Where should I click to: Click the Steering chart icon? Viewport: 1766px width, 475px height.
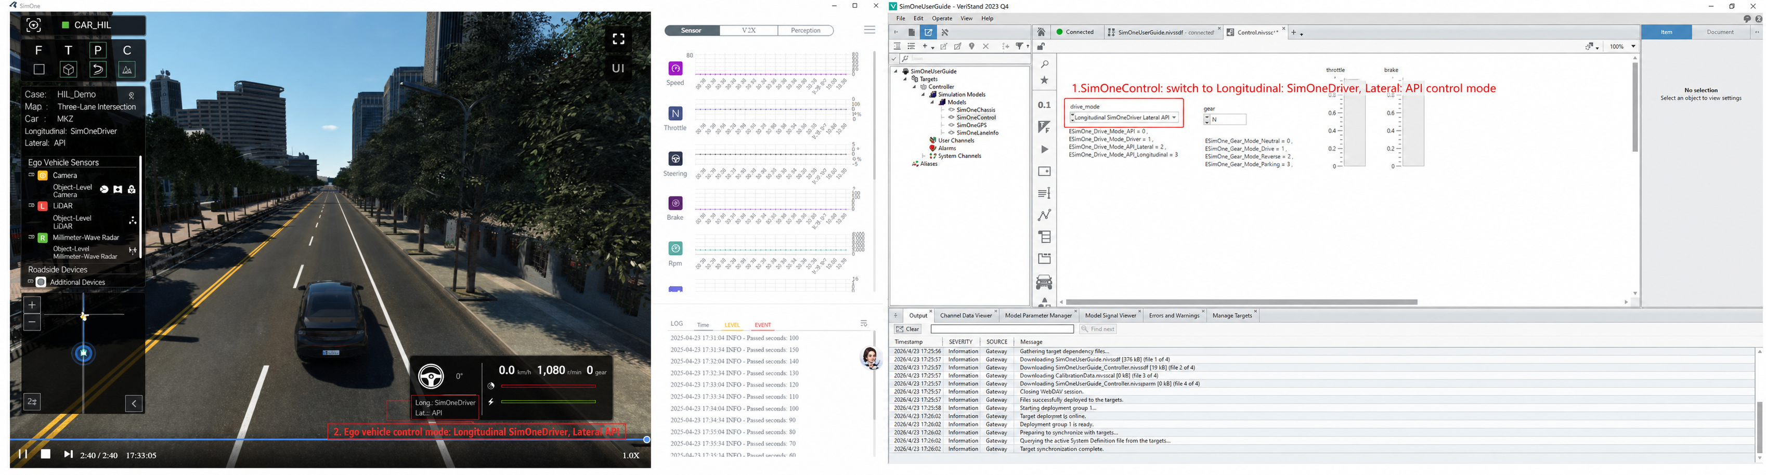[676, 159]
